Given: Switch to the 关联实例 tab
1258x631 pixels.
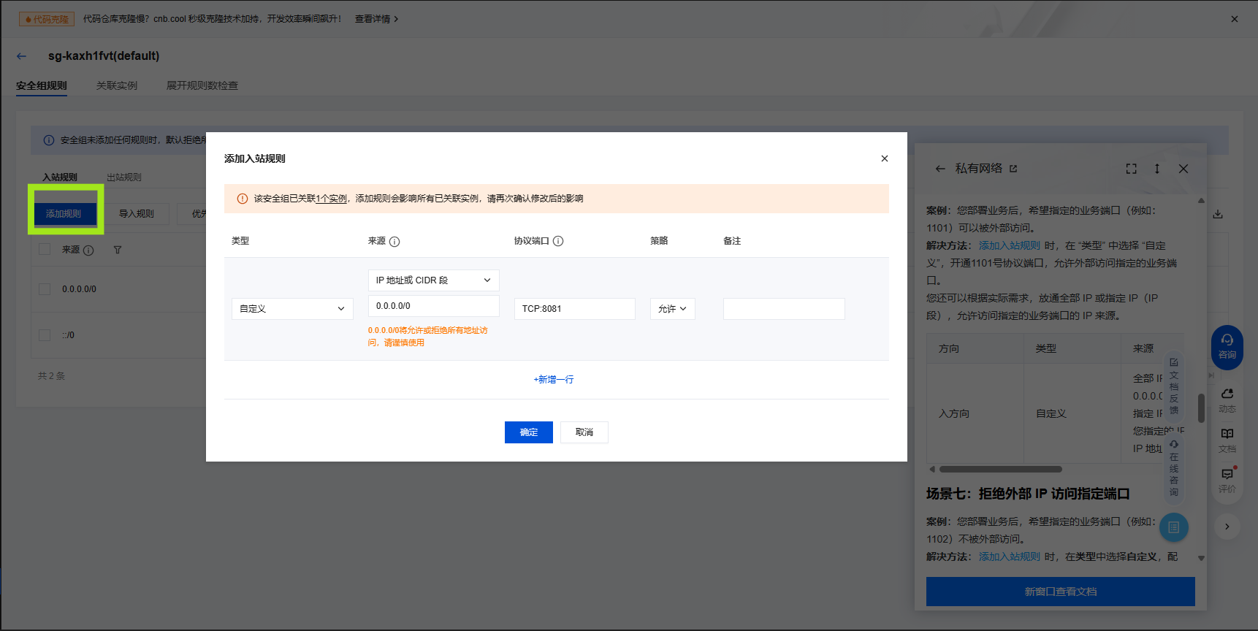Looking at the screenshot, I should point(117,85).
